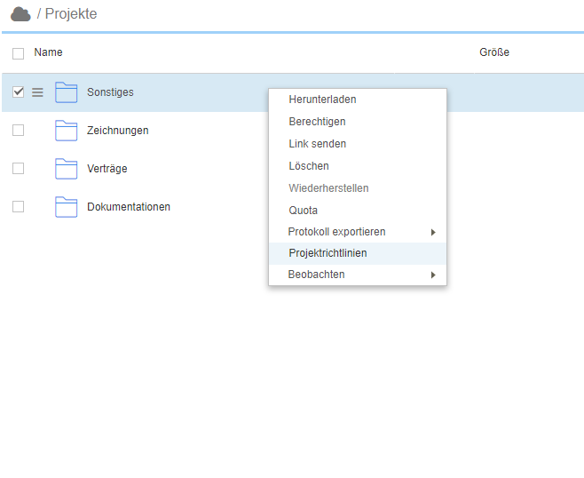The image size is (584, 478).
Task: Click Link senden menu entry
Action: [317, 144]
